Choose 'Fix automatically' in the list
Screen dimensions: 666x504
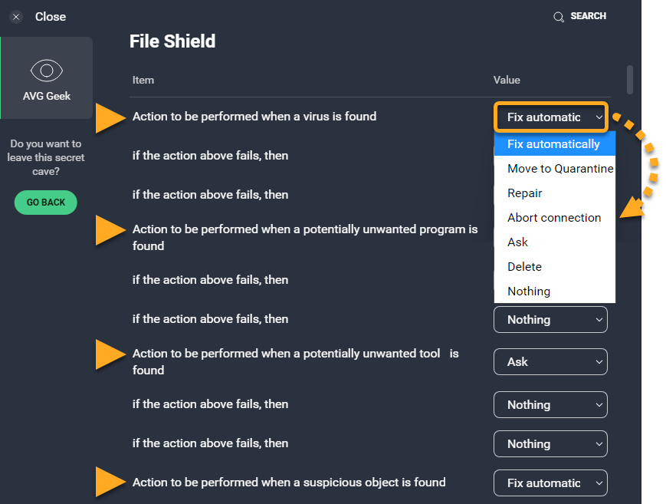tap(553, 144)
